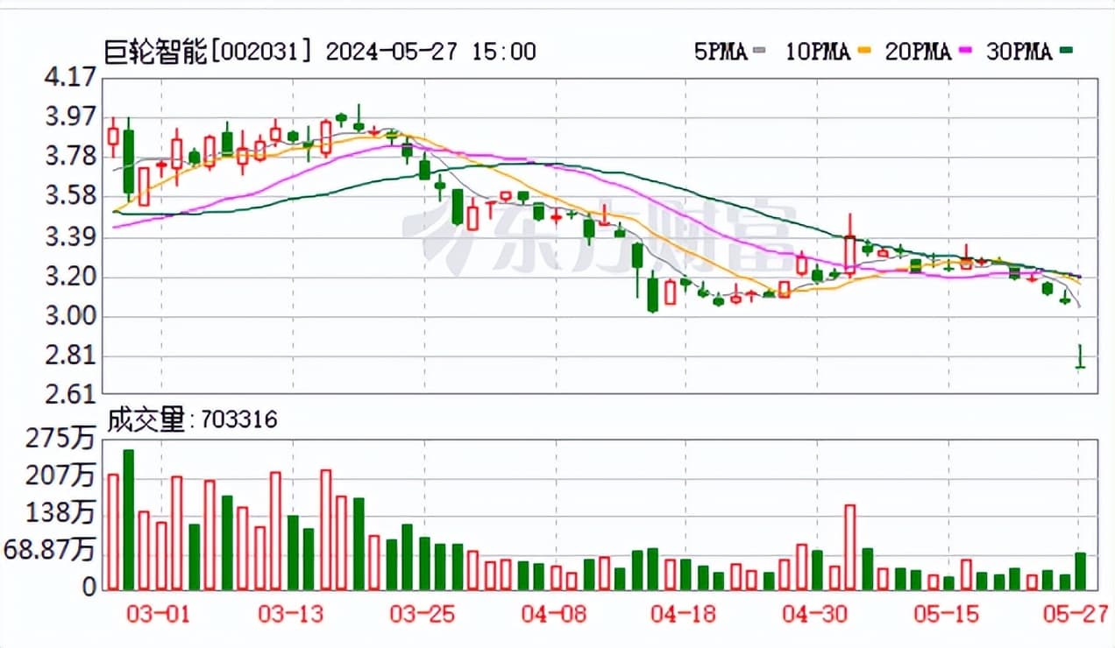Screen dimensions: 1115x648
Task: Click the stock name 巨轮智能[002031]
Action: coord(210,53)
